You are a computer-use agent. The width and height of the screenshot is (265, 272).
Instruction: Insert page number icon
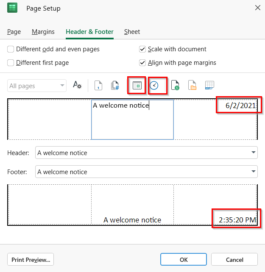coord(98,85)
